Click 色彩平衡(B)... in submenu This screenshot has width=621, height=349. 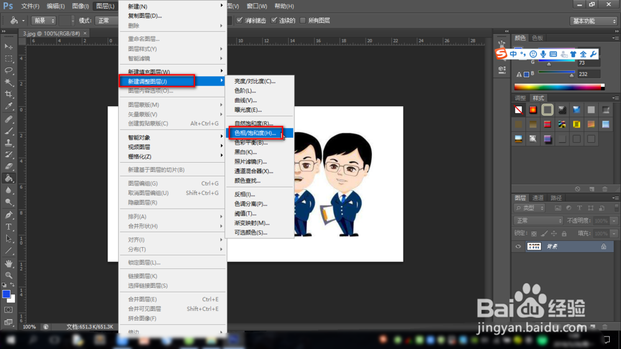(x=260, y=142)
